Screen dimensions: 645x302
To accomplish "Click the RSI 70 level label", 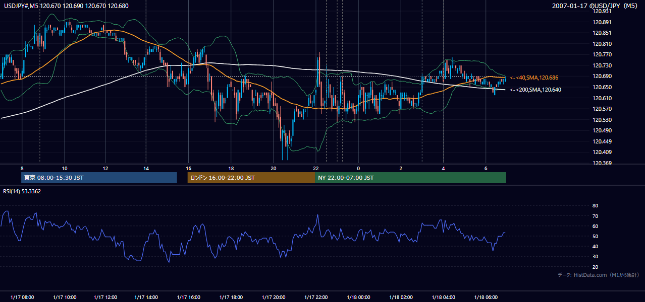I will [x=595, y=216].
